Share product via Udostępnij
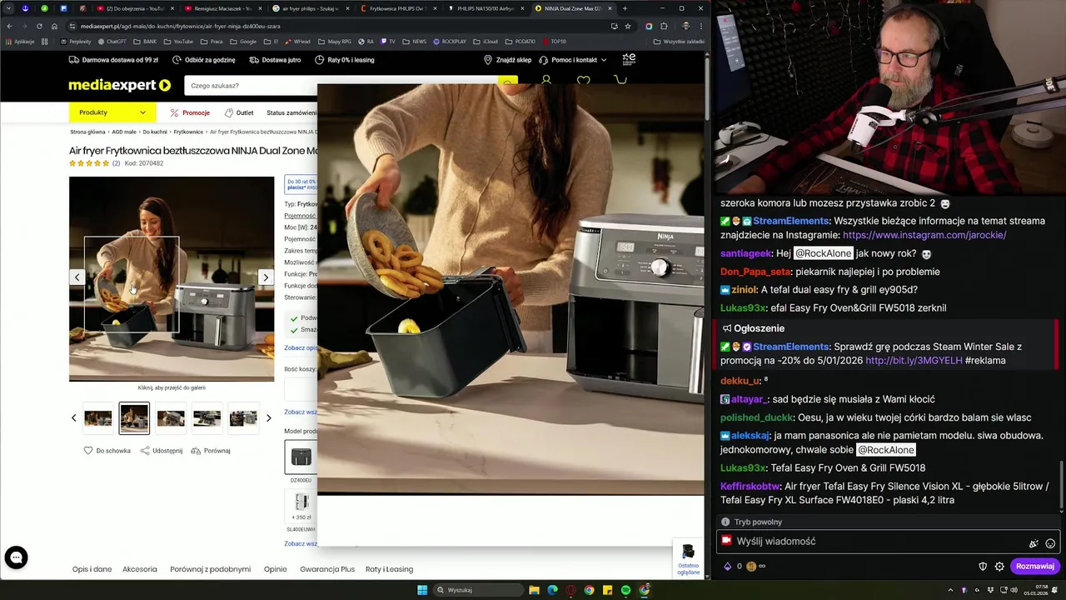The image size is (1066, 600). 162,451
